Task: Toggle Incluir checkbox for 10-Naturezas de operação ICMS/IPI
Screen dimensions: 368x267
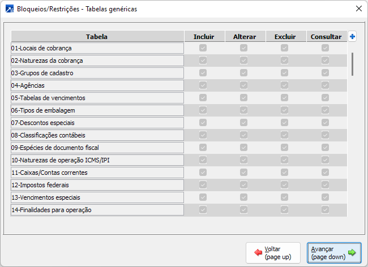Action: (x=203, y=160)
